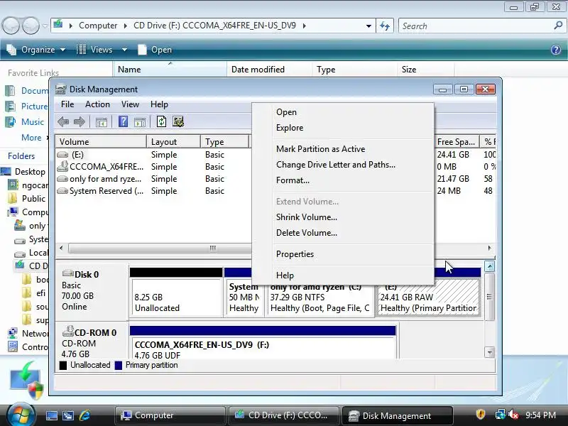Image resolution: width=568 pixels, height=426 pixels.
Task: Click the Explorer help icon on command bar
Action: (556, 50)
